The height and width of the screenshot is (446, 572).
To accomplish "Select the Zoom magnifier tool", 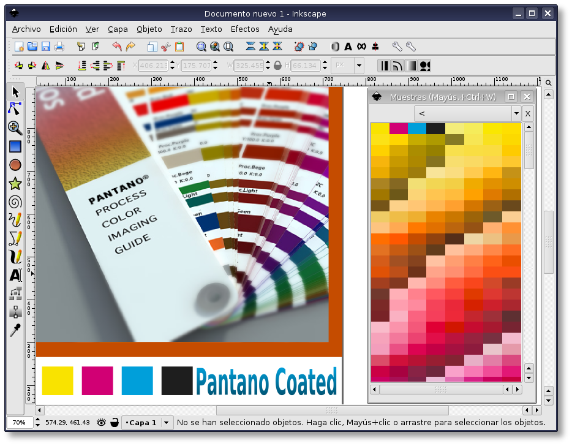I will pyautogui.click(x=15, y=128).
